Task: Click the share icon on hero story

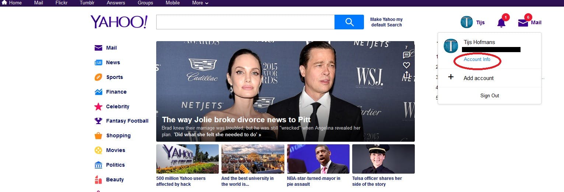Action: [x=406, y=75]
